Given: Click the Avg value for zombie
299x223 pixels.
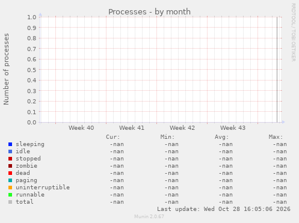Looking at the screenshot, I should pyautogui.click(x=226, y=166).
